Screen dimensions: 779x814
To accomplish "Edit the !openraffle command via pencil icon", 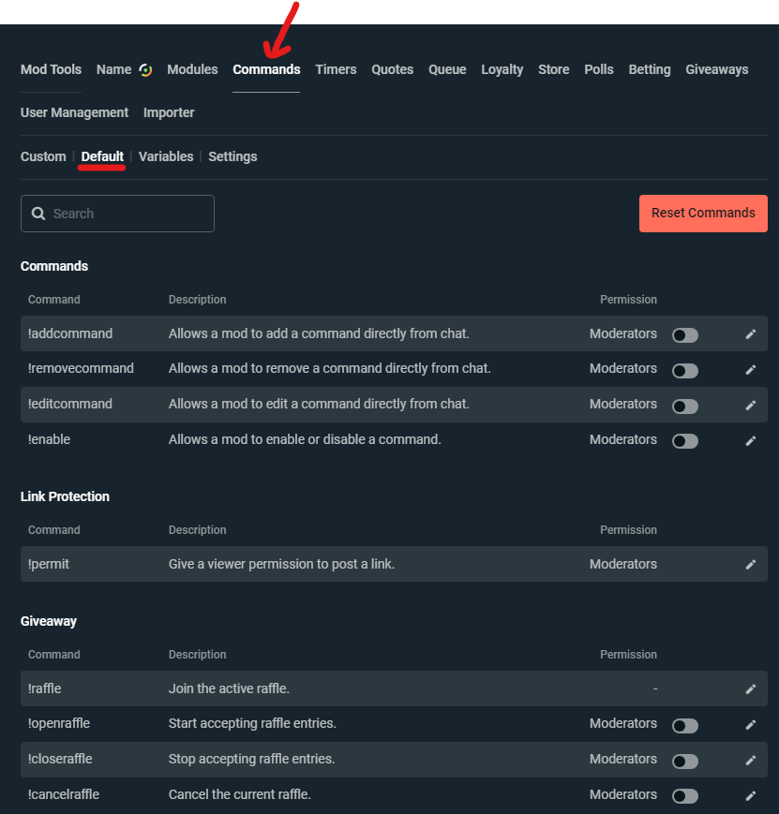I will pyautogui.click(x=750, y=724).
